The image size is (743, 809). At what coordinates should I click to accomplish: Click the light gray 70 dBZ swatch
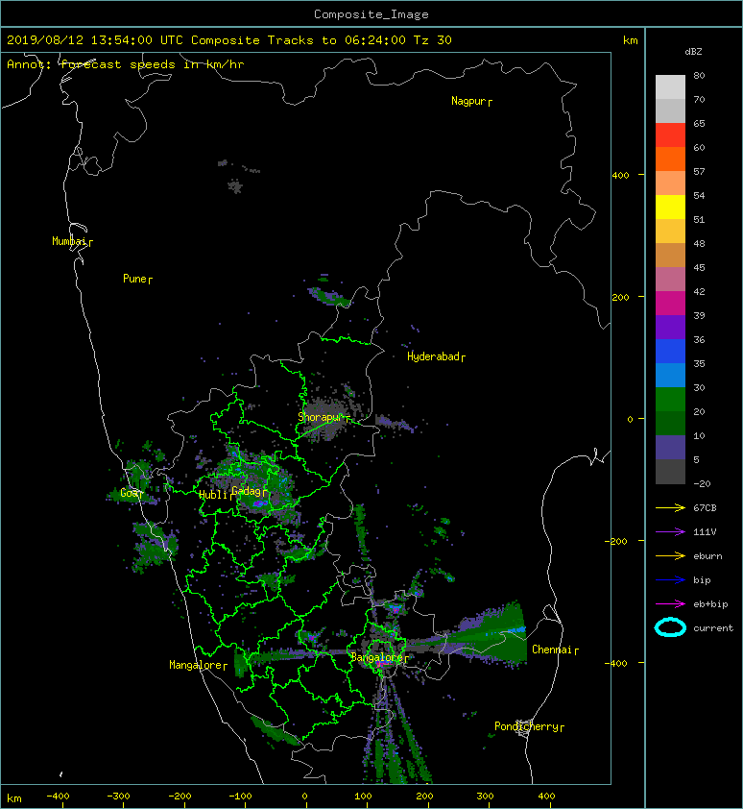[670, 86]
